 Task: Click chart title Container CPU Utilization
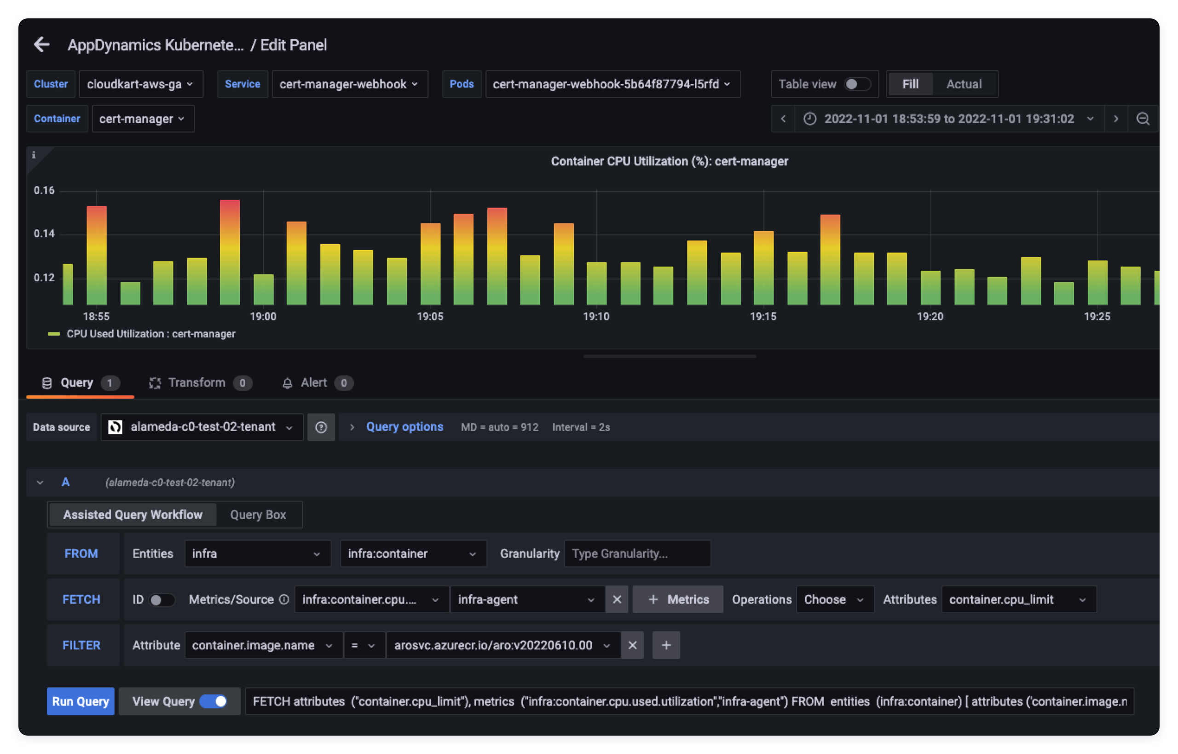pyautogui.click(x=669, y=161)
